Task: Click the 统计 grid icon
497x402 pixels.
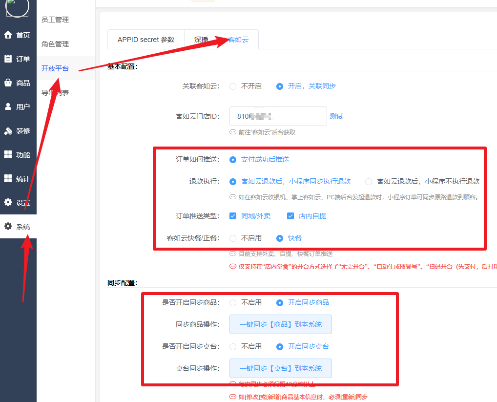Action: pos(8,178)
